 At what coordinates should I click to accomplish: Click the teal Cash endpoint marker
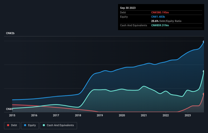point(204,71)
